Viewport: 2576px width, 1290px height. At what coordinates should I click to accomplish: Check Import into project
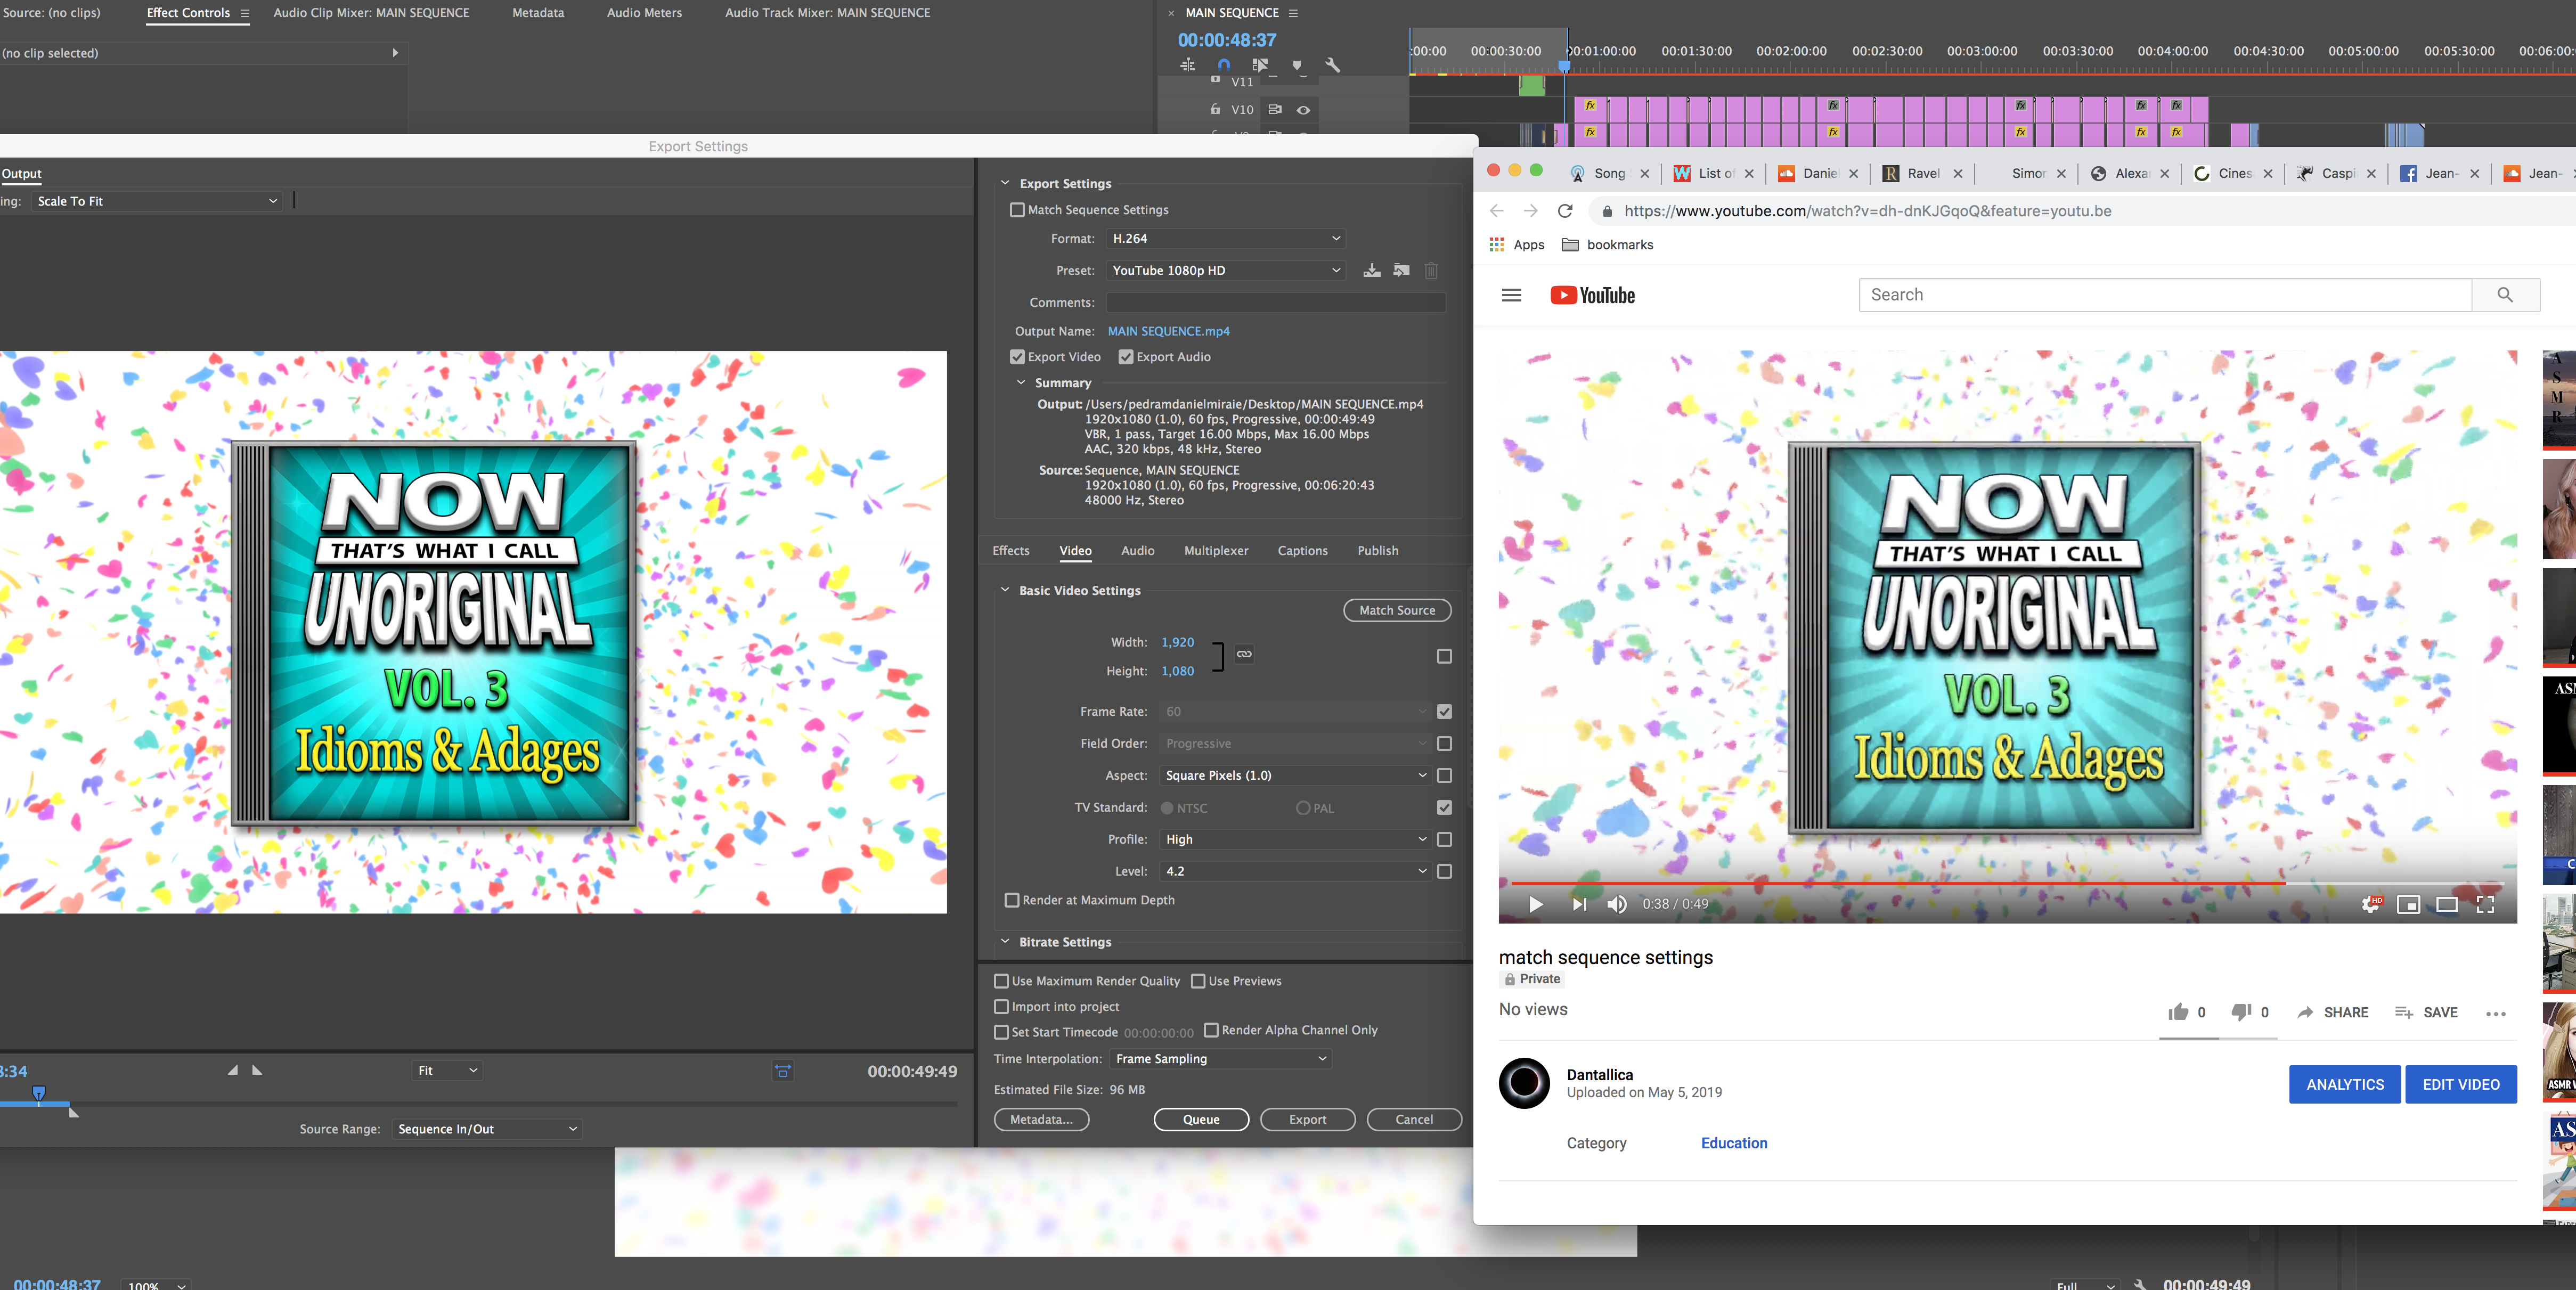(1001, 1007)
